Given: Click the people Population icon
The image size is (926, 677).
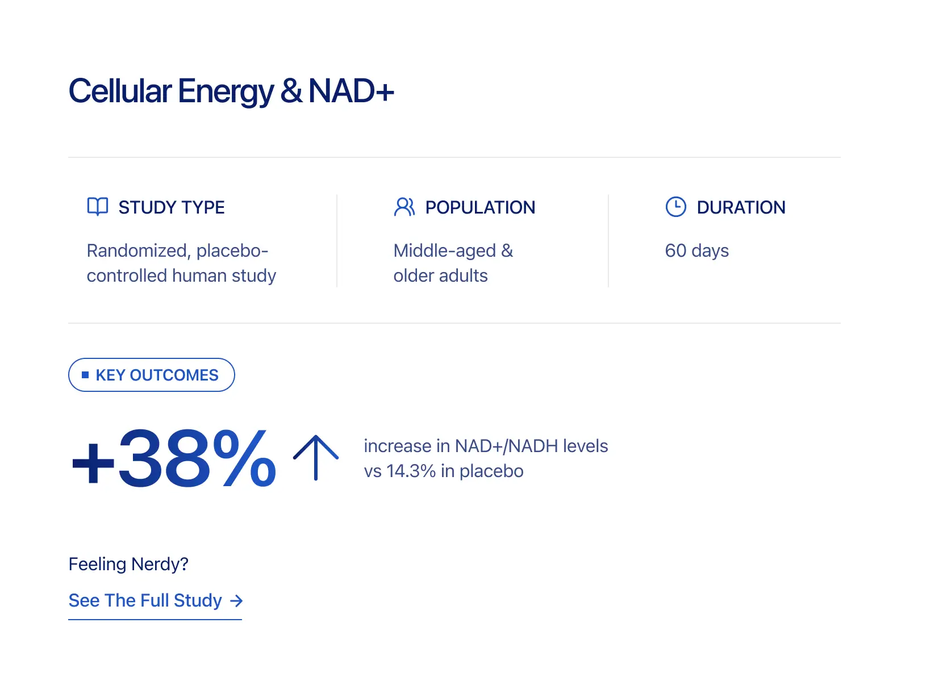Looking at the screenshot, I should [x=404, y=207].
